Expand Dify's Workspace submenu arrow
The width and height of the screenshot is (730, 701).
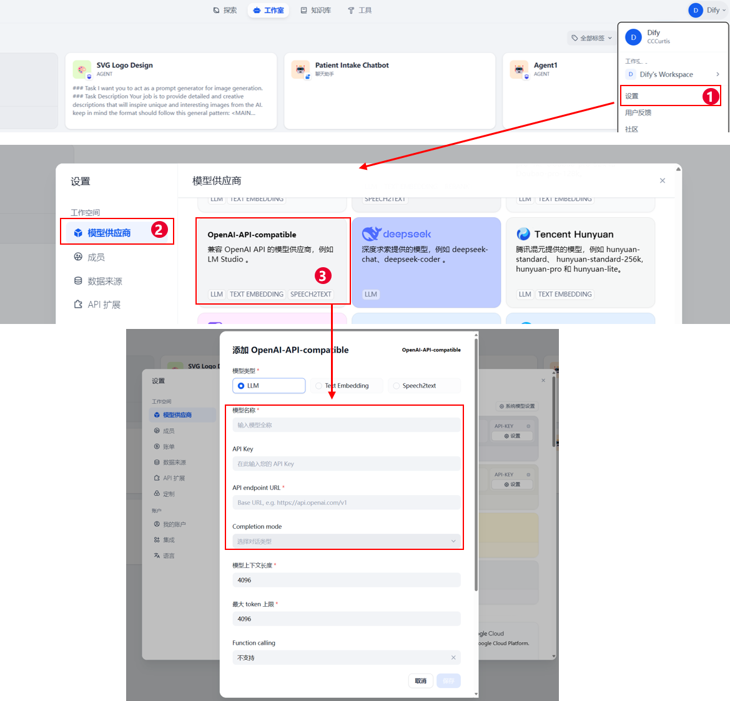718,74
